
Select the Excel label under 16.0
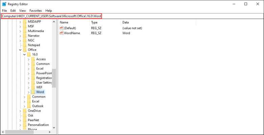pyautogui.click(x=40, y=69)
